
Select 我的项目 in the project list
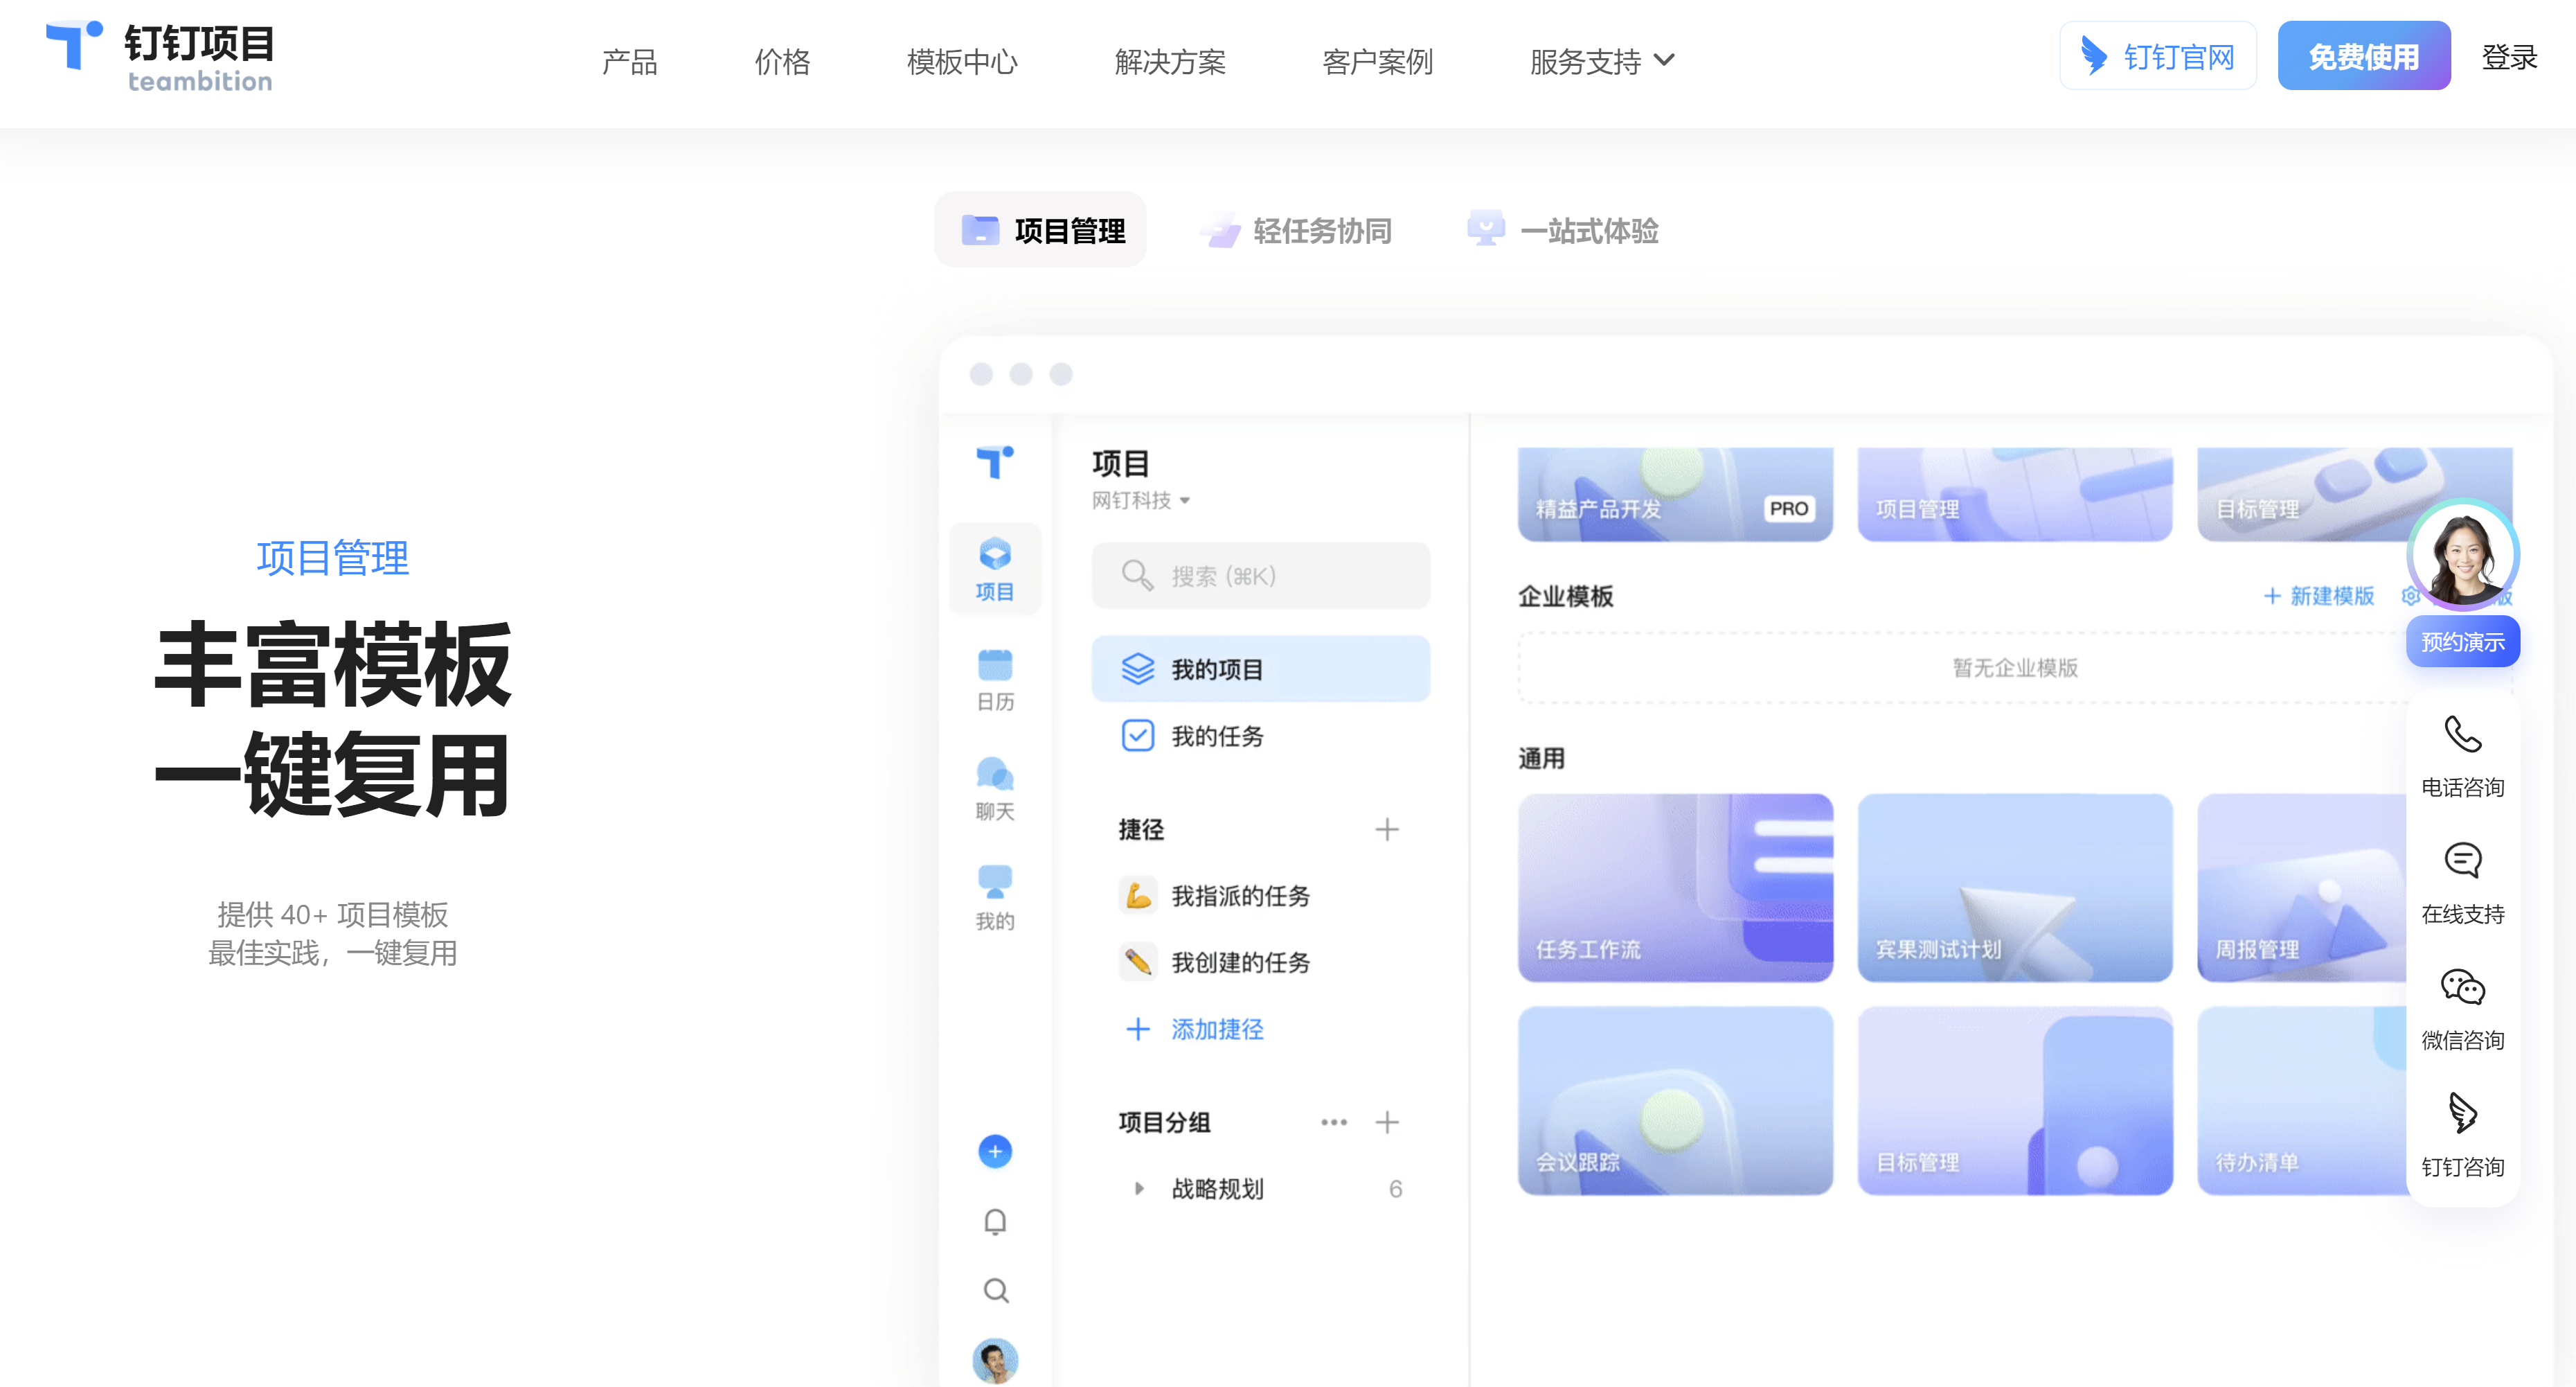click(1260, 669)
